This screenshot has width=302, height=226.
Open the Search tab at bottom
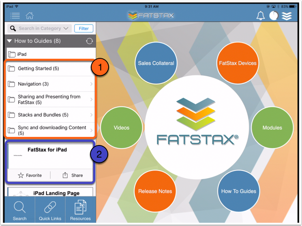click(19, 210)
